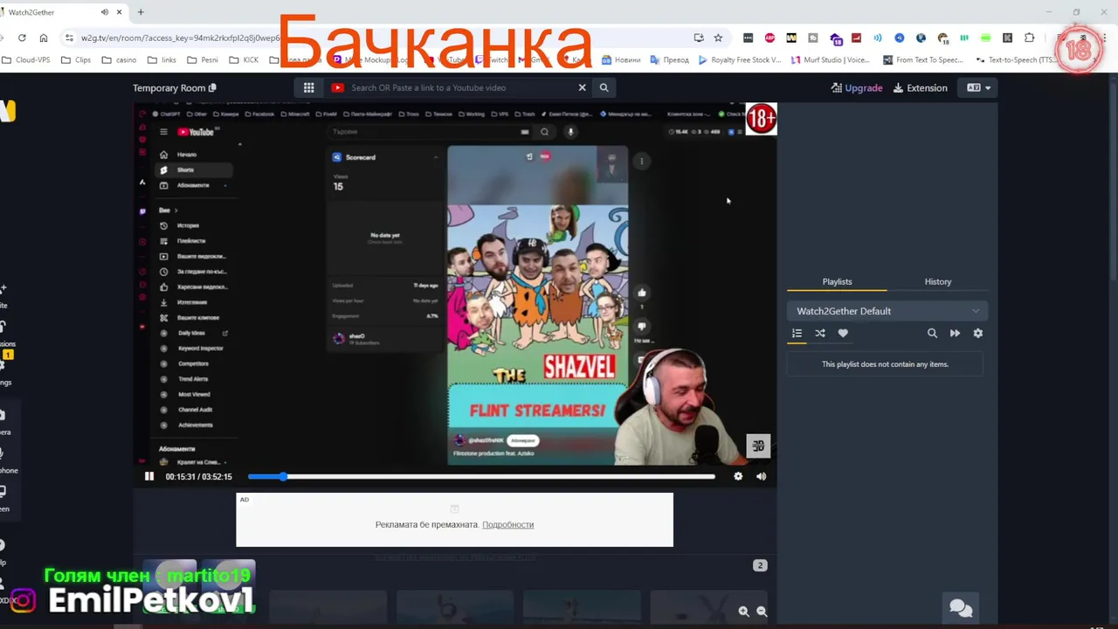Clear the video search field
This screenshot has width=1118, height=629.
tap(582, 87)
